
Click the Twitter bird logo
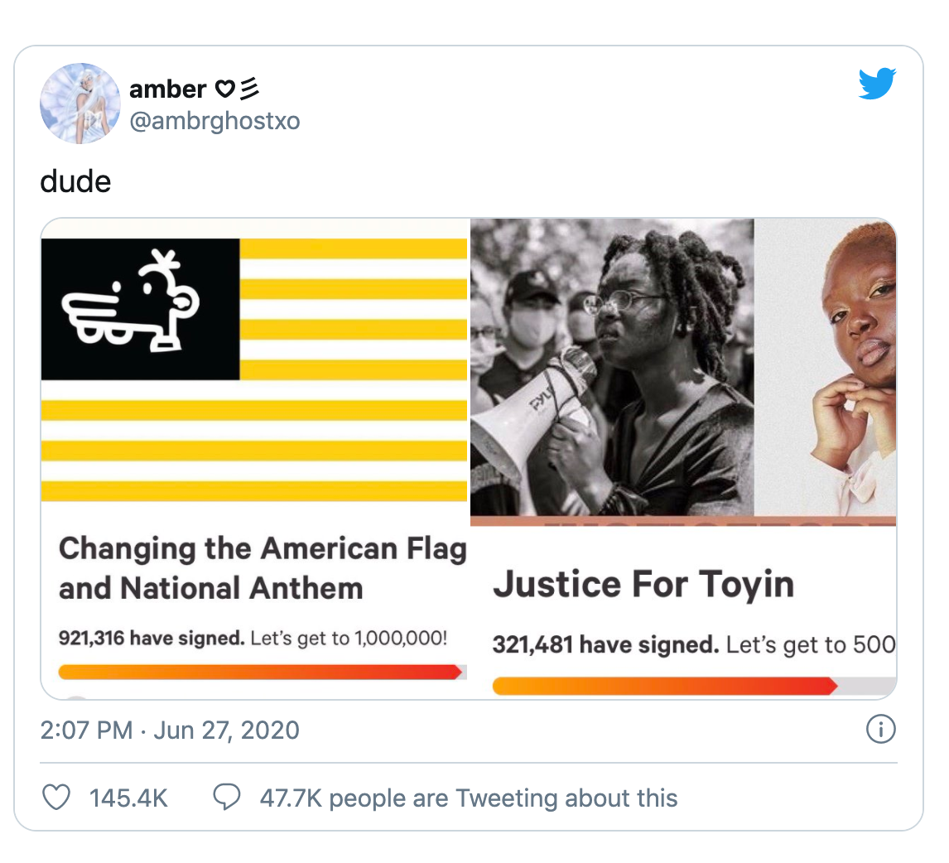(877, 83)
